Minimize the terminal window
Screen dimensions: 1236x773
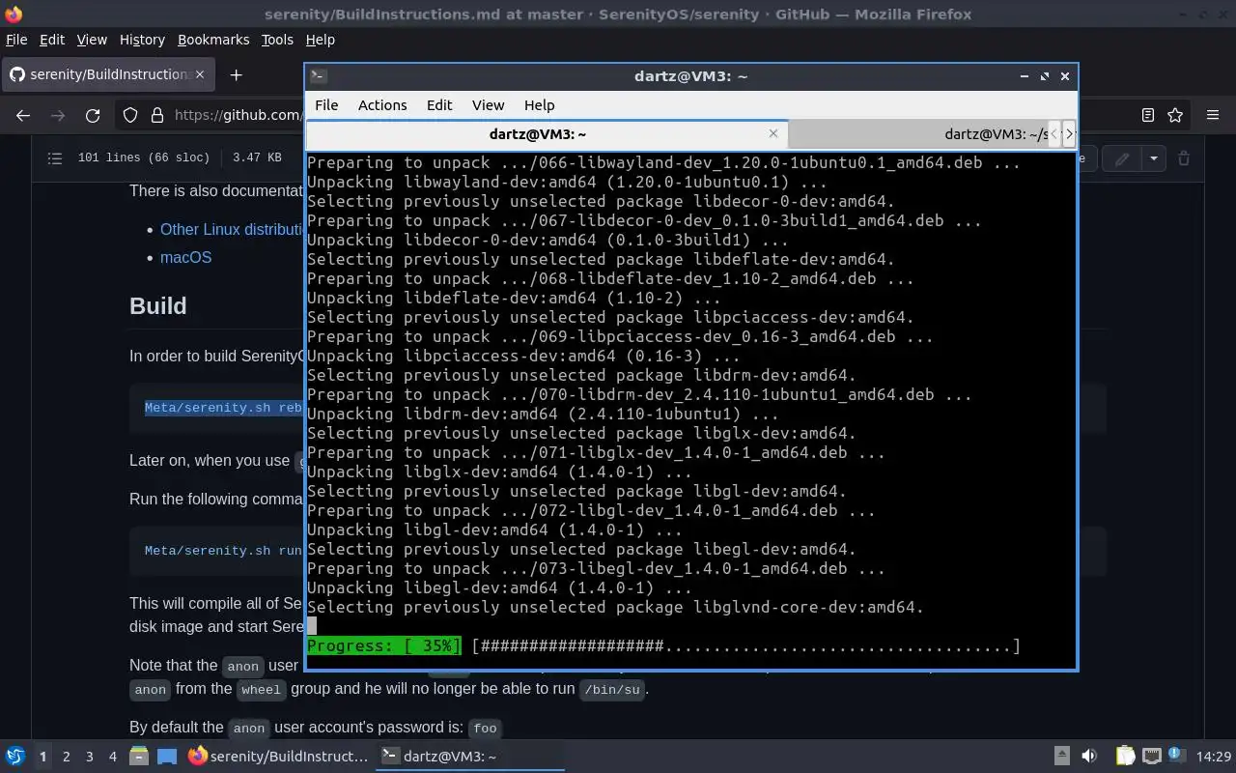click(x=1024, y=76)
